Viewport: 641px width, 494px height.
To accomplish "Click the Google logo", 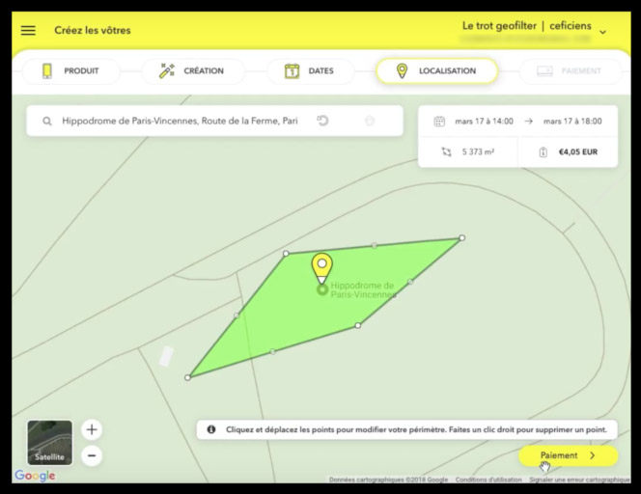I will pyautogui.click(x=35, y=476).
